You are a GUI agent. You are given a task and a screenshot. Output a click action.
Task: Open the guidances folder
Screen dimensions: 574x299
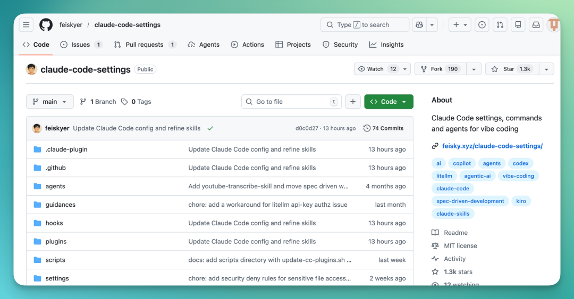61,205
